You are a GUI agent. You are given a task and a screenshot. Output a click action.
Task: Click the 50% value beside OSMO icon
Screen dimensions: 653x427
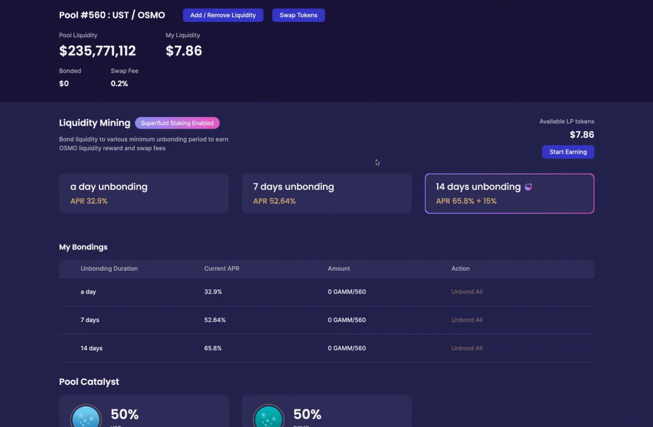[308, 415]
